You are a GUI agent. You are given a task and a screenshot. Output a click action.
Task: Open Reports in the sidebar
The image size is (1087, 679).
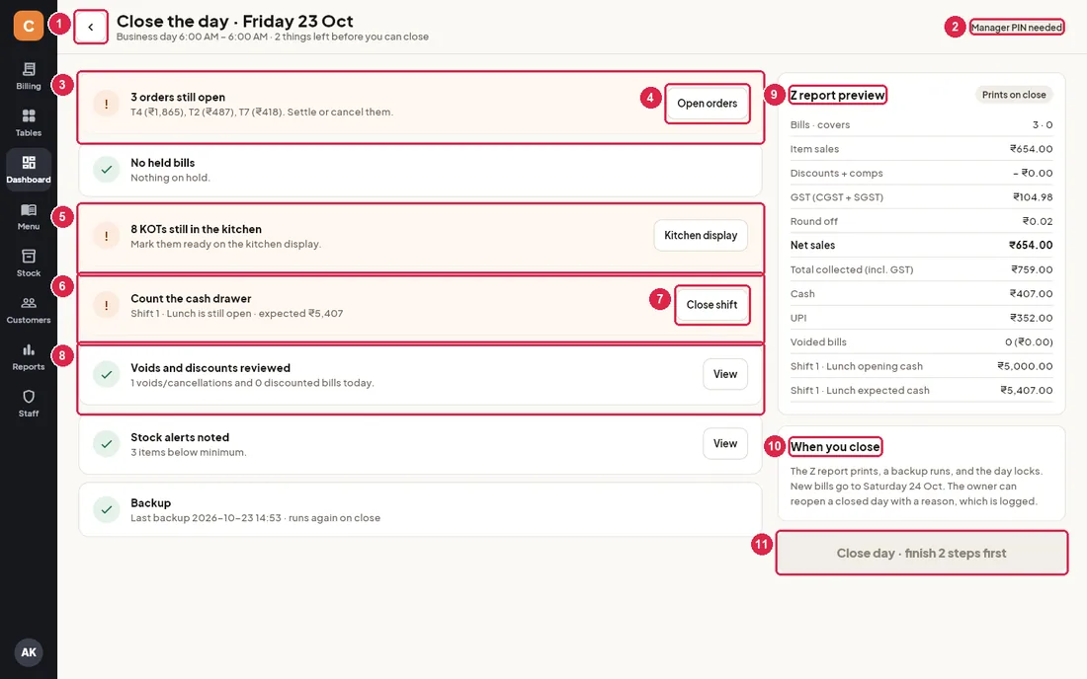click(29, 357)
